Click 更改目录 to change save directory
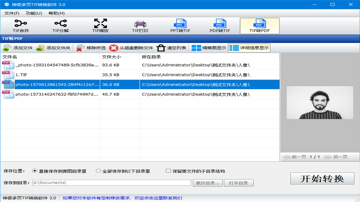The image size is (360, 202). click(208, 183)
